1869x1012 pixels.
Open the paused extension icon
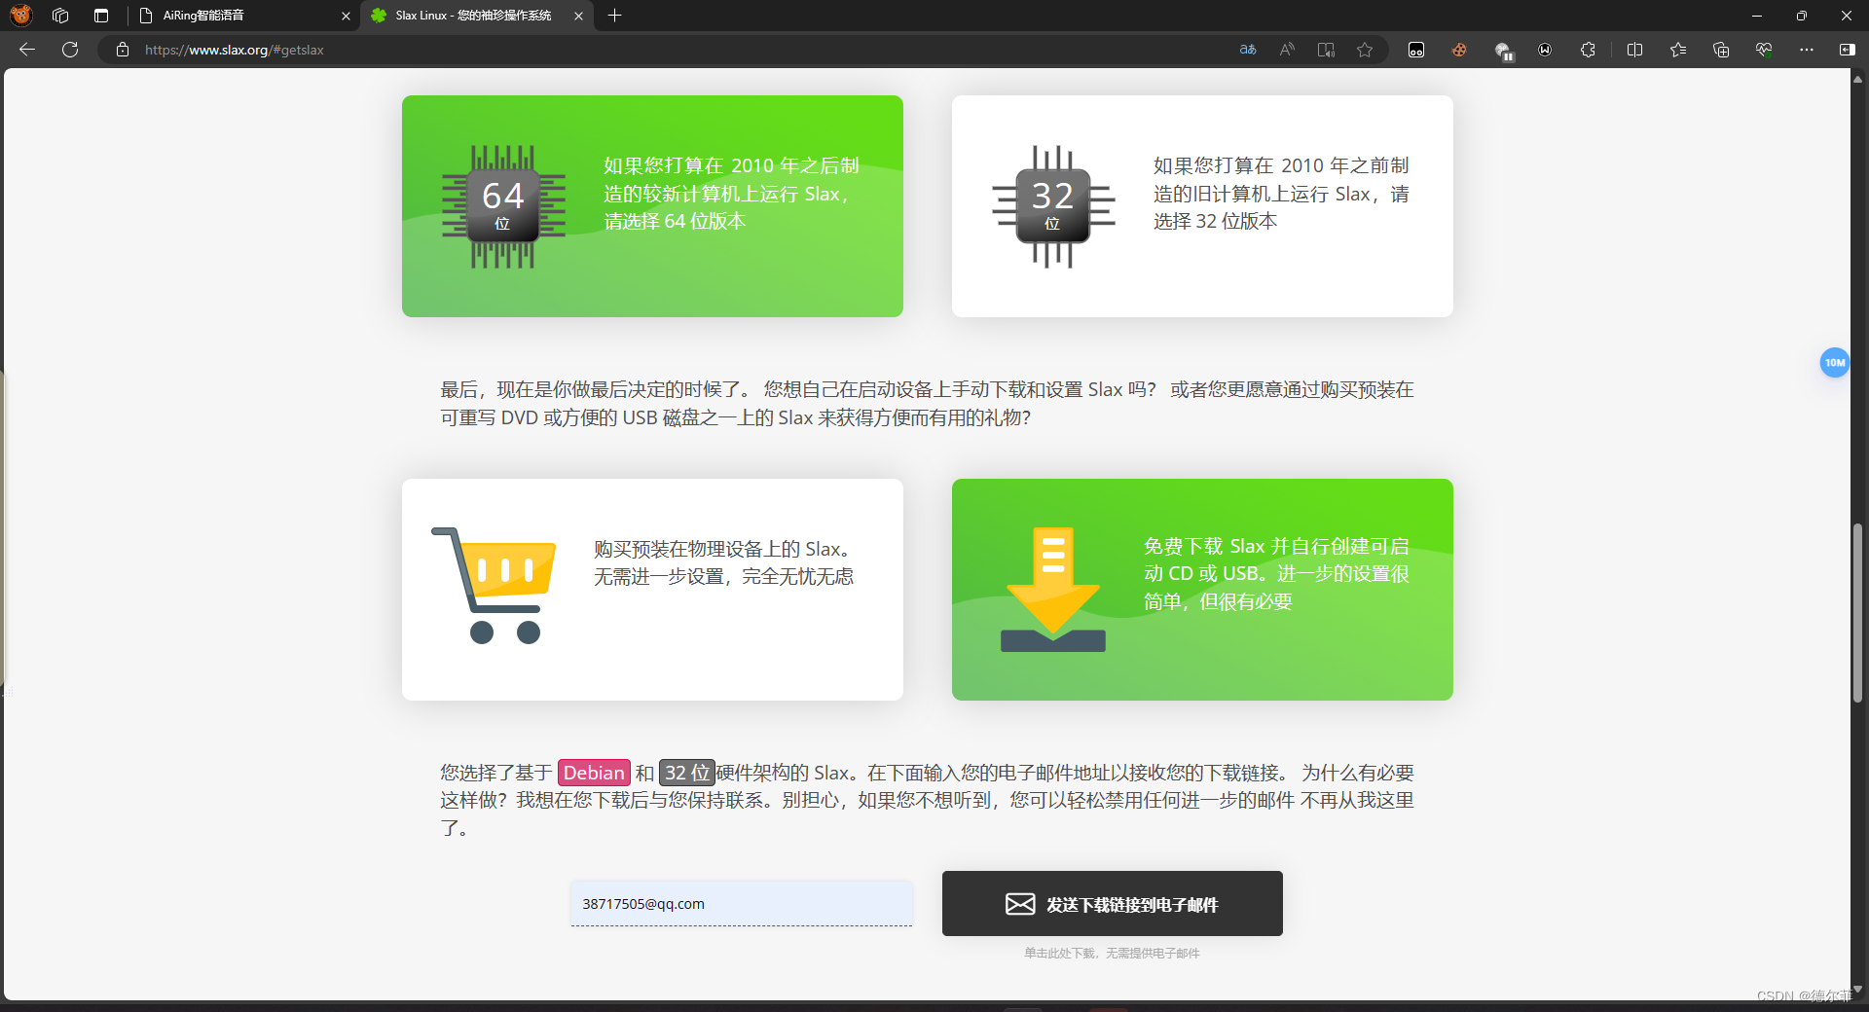tap(1503, 51)
